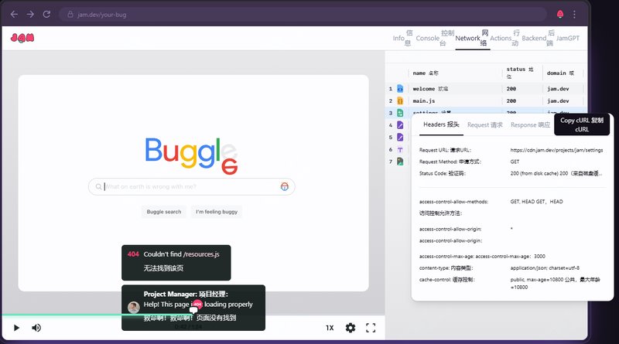Click the main.js file type icon
The height and width of the screenshot is (344, 619).
coord(401,101)
